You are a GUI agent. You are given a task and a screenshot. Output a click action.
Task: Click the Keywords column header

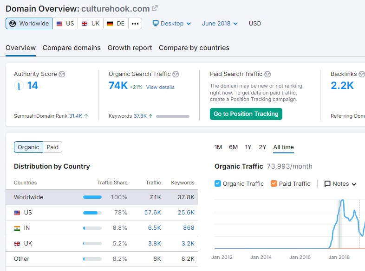(182, 183)
